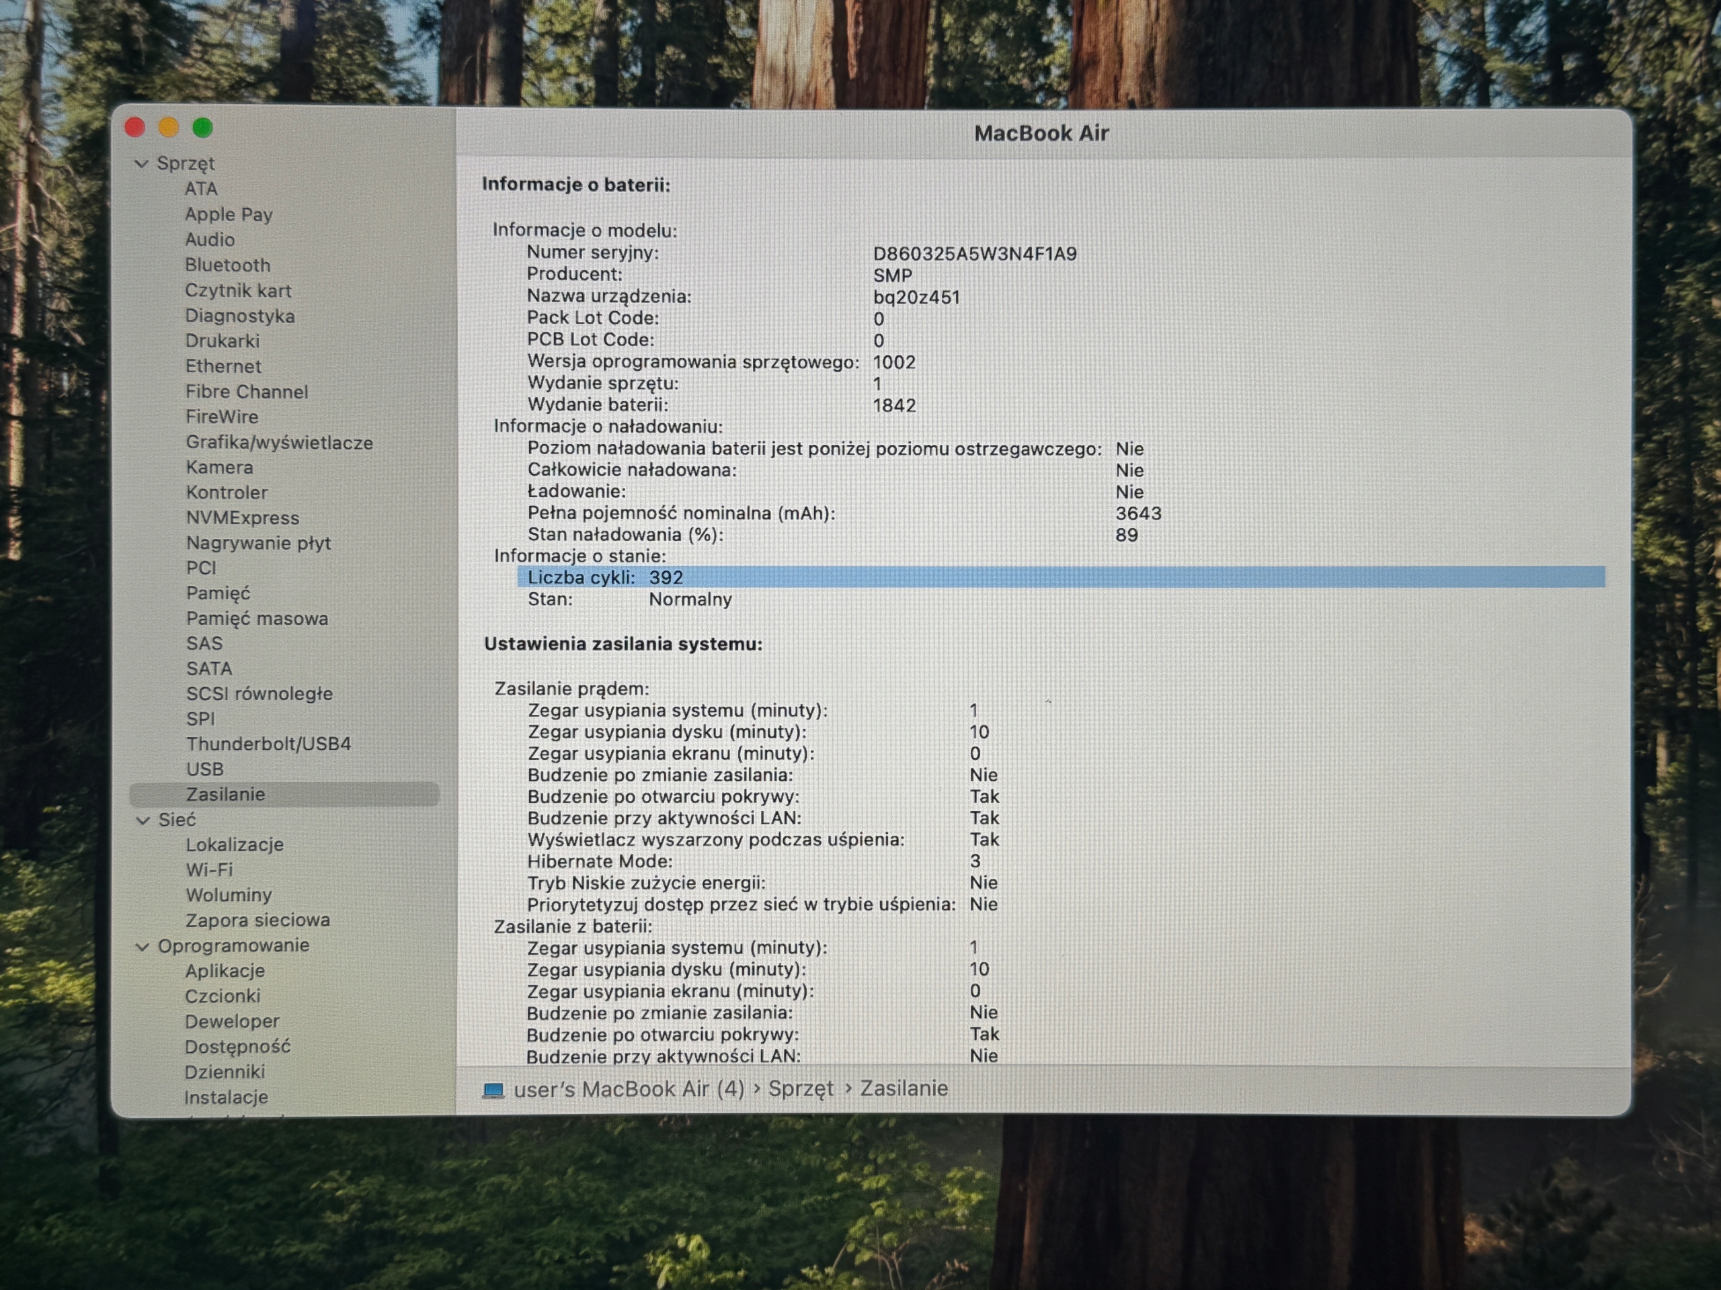Open the Wi-Fi network section
Screen dimensions: 1721x1290
(209, 869)
